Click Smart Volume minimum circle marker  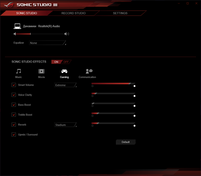92,86
